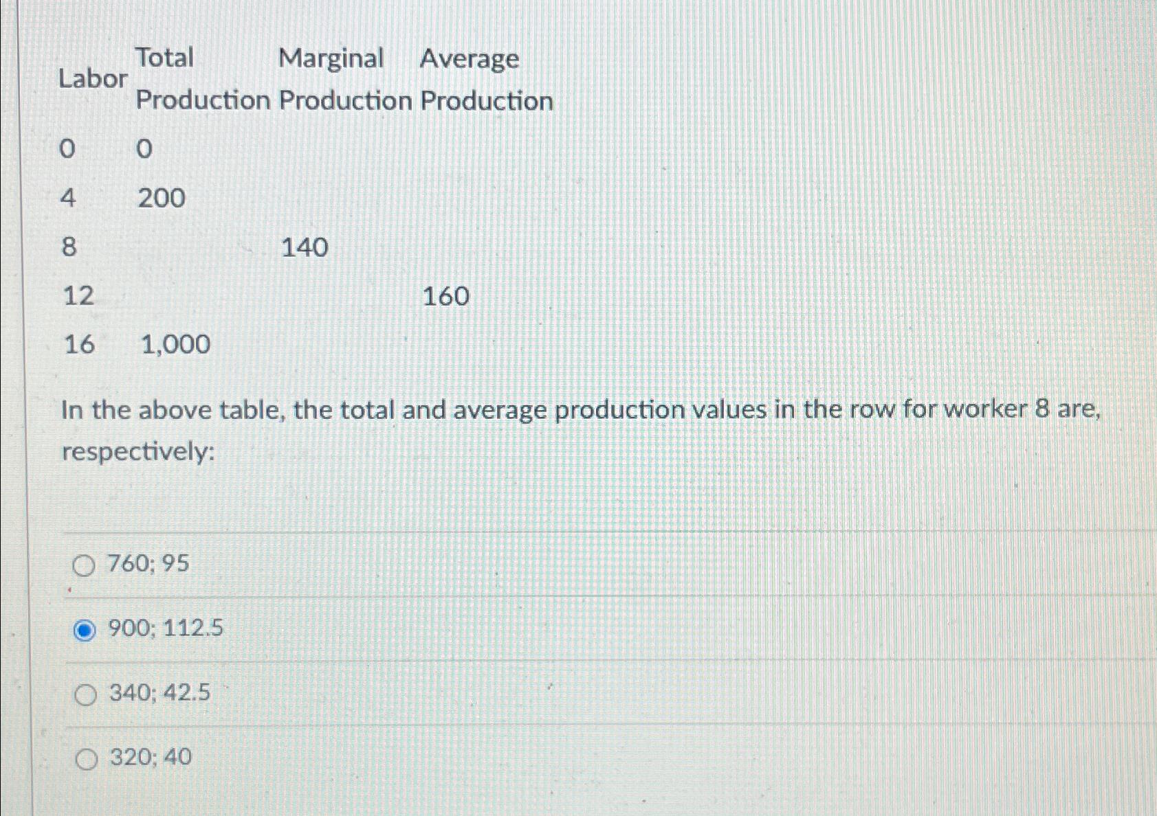Viewport: 1157px width, 816px height.
Task: Click the Marginal Production column header
Action: coord(346,79)
